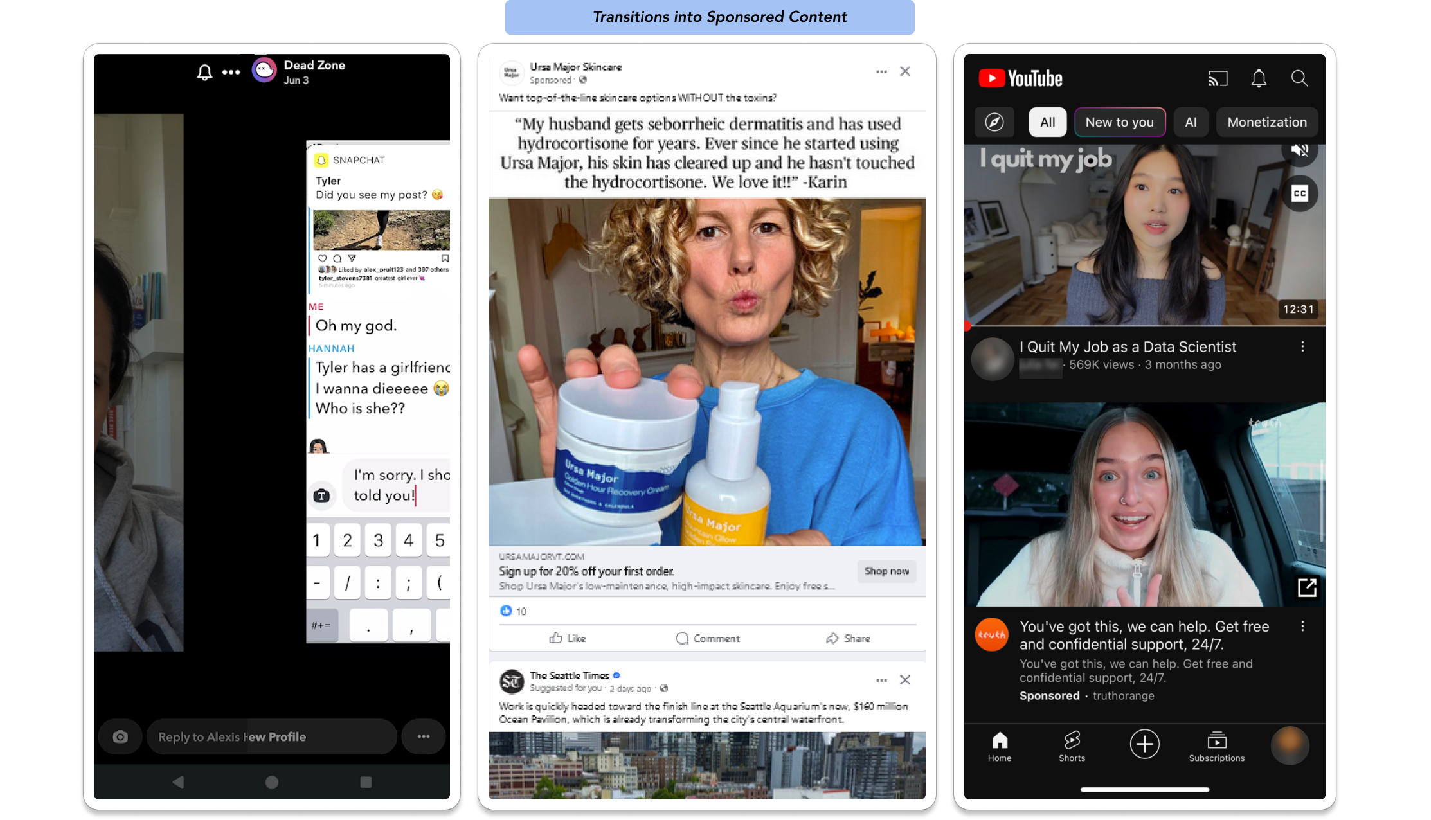Open the YouTube Explore compass icon

point(994,122)
